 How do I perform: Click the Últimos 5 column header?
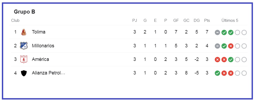[x=230, y=20]
